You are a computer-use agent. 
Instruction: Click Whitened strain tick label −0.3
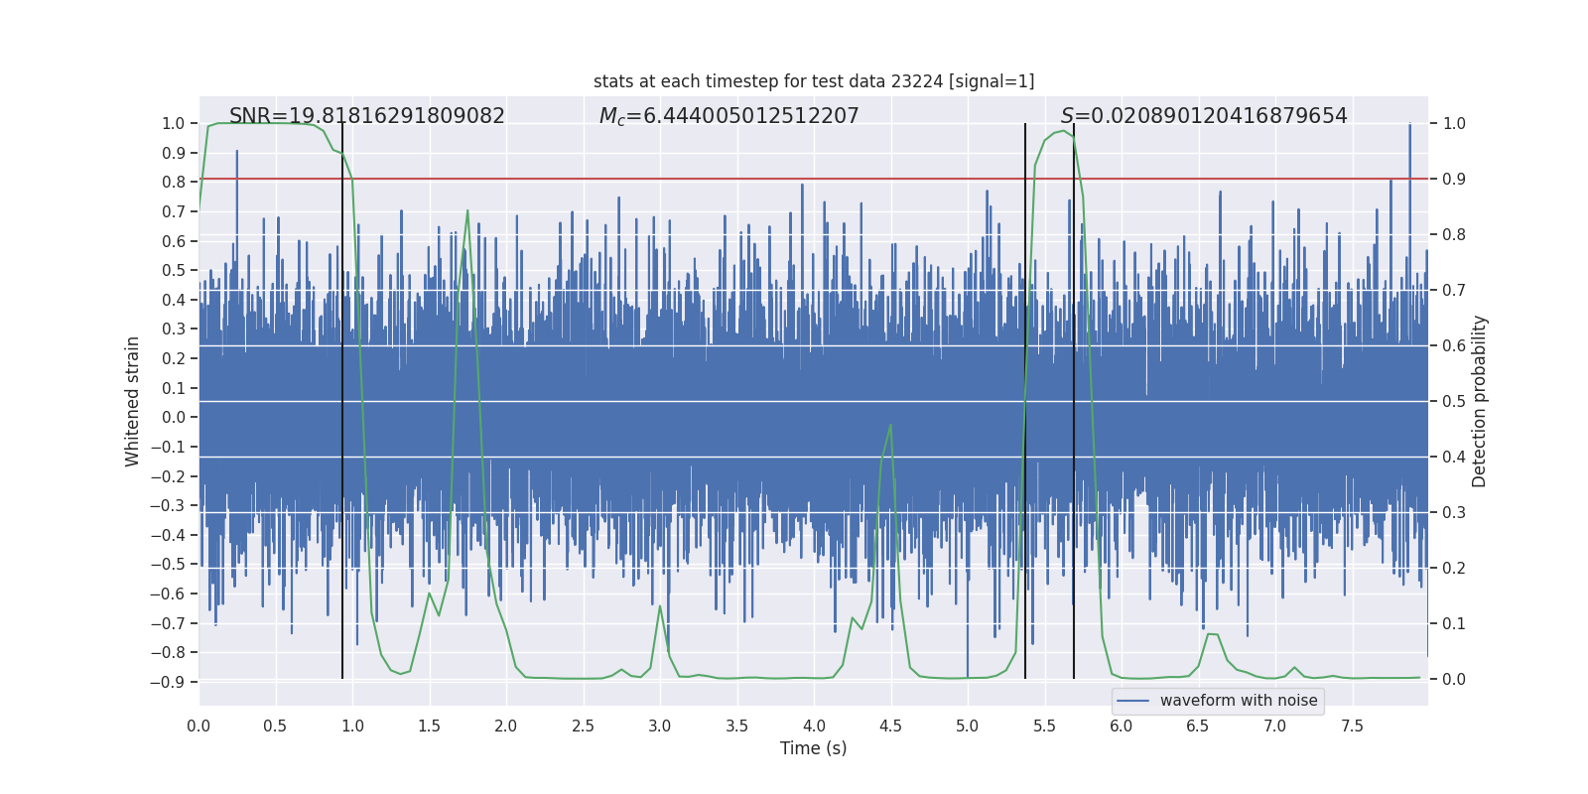click(x=168, y=505)
